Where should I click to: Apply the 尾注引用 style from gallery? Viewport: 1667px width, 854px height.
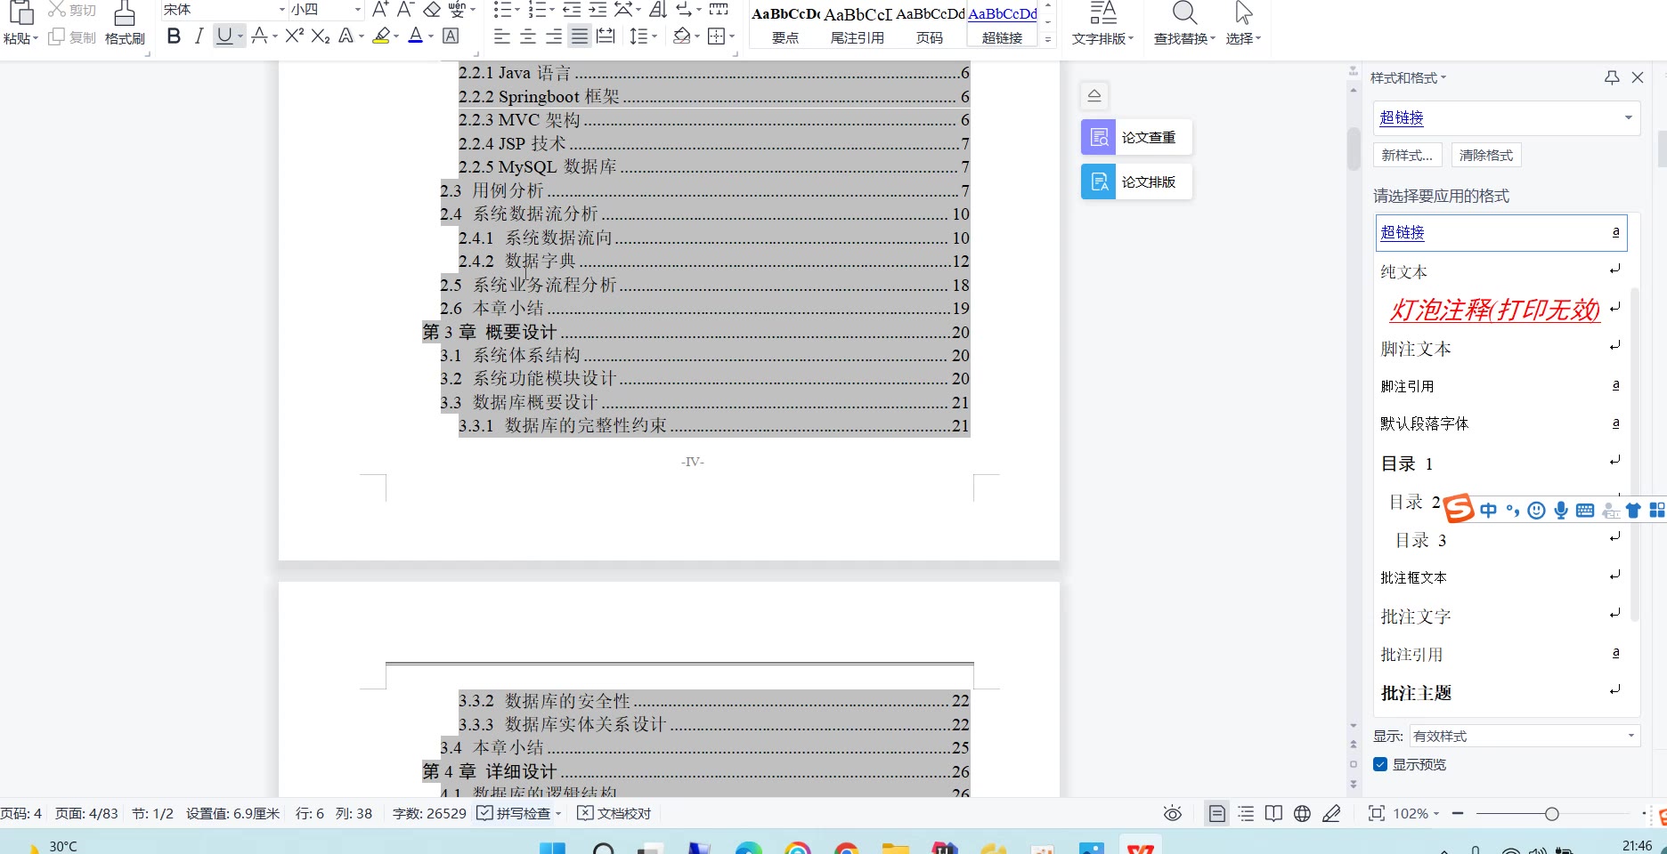(858, 24)
